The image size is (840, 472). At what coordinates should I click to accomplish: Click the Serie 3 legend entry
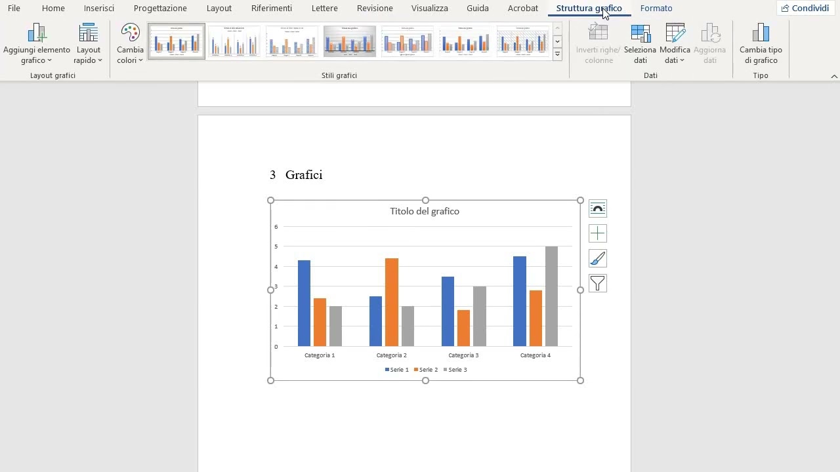point(455,370)
